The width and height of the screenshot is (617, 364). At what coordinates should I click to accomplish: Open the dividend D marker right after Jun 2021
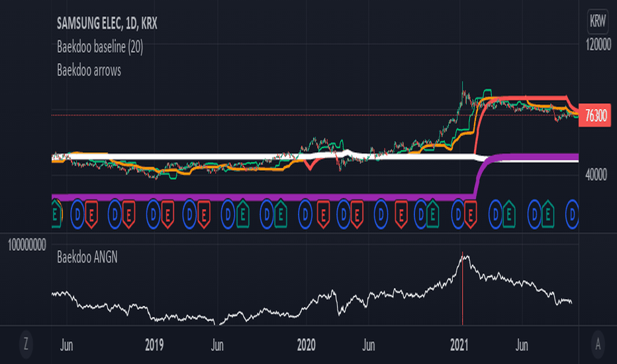tap(534, 214)
